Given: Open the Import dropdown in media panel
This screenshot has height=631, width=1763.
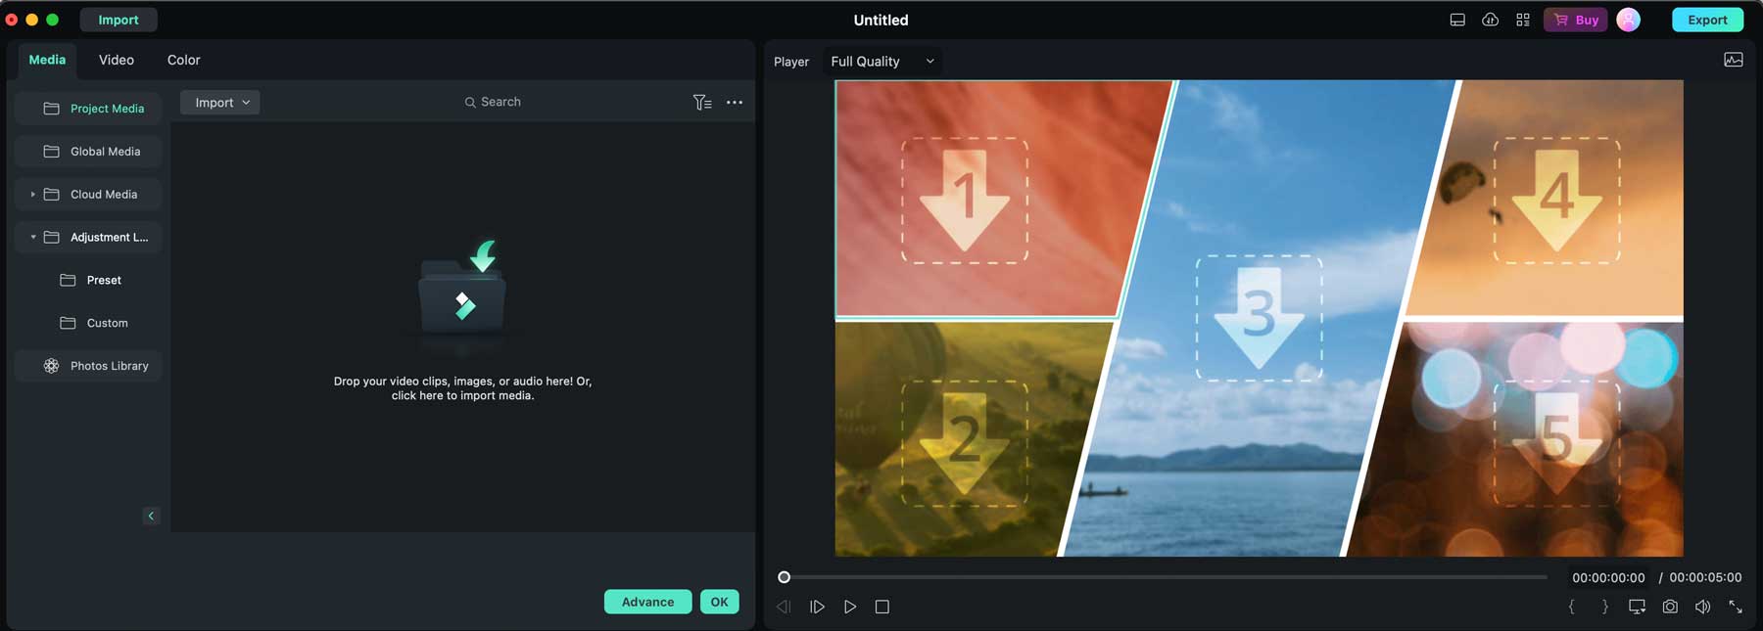Looking at the screenshot, I should 220,102.
